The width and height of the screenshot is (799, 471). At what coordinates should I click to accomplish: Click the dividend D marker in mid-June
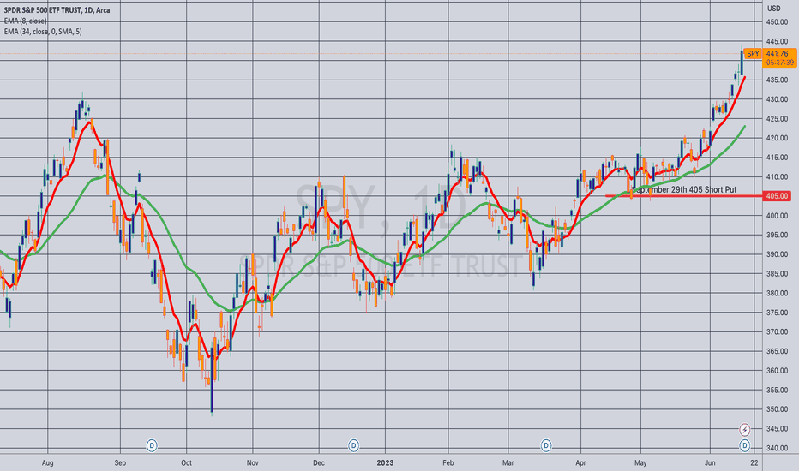coord(744,445)
